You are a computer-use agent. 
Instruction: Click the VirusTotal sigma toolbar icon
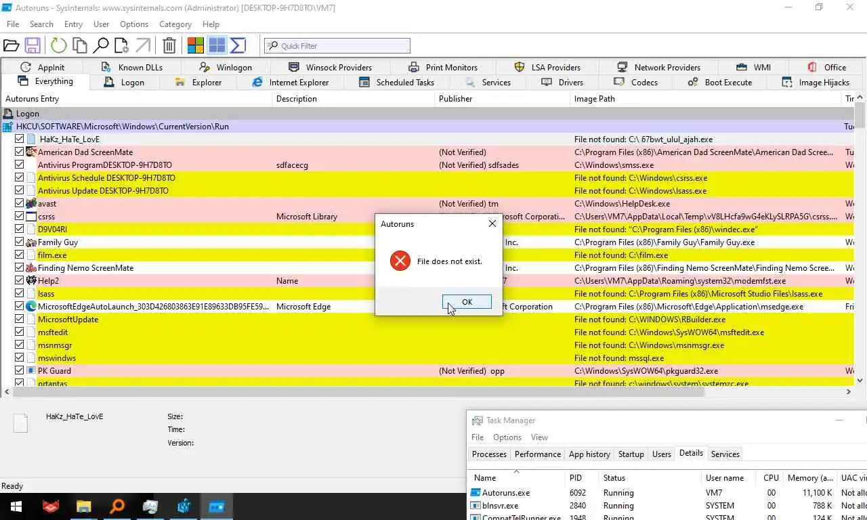click(238, 45)
